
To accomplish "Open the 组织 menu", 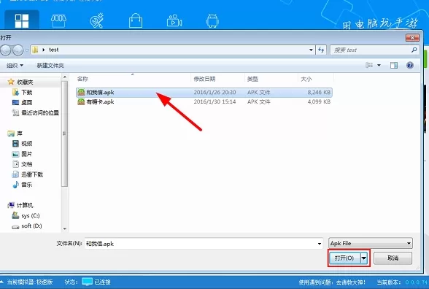I will [15, 66].
